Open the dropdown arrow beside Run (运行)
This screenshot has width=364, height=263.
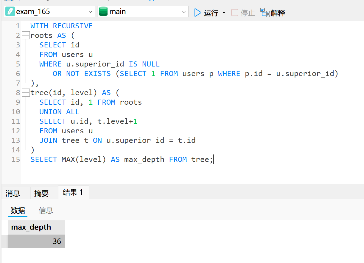(x=224, y=13)
